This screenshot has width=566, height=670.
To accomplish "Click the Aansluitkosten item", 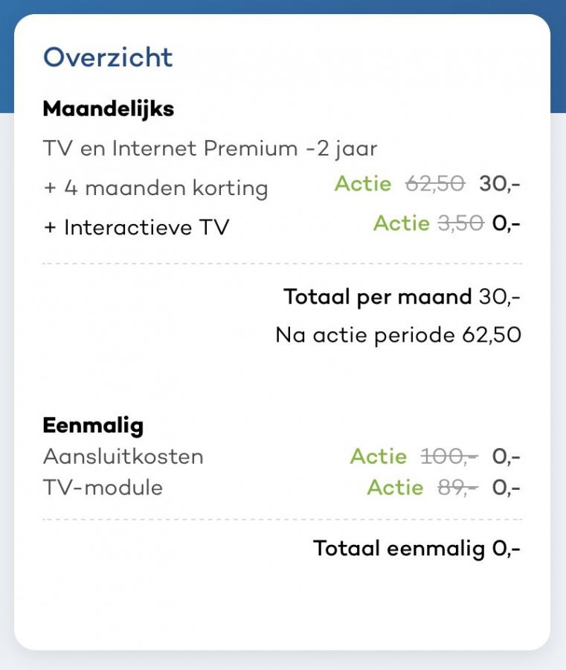I will pyautogui.click(x=123, y=456).
